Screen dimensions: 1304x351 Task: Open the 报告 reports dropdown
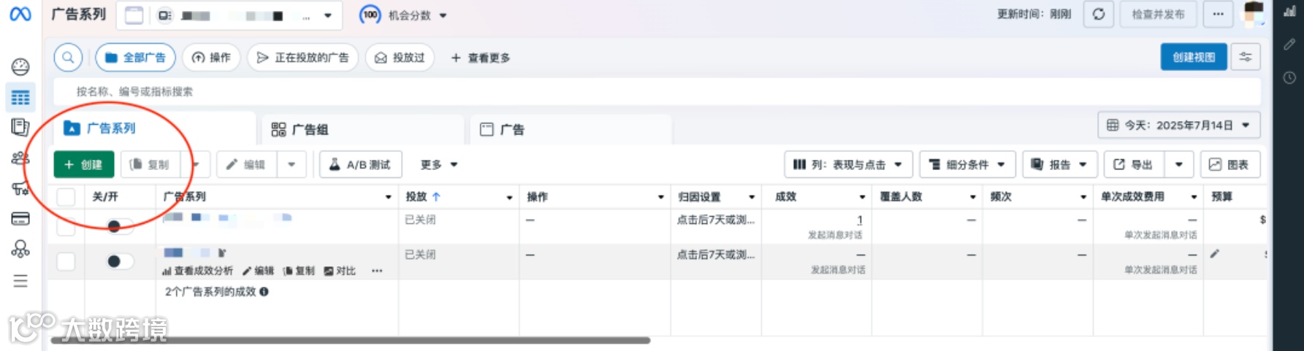1060,164
